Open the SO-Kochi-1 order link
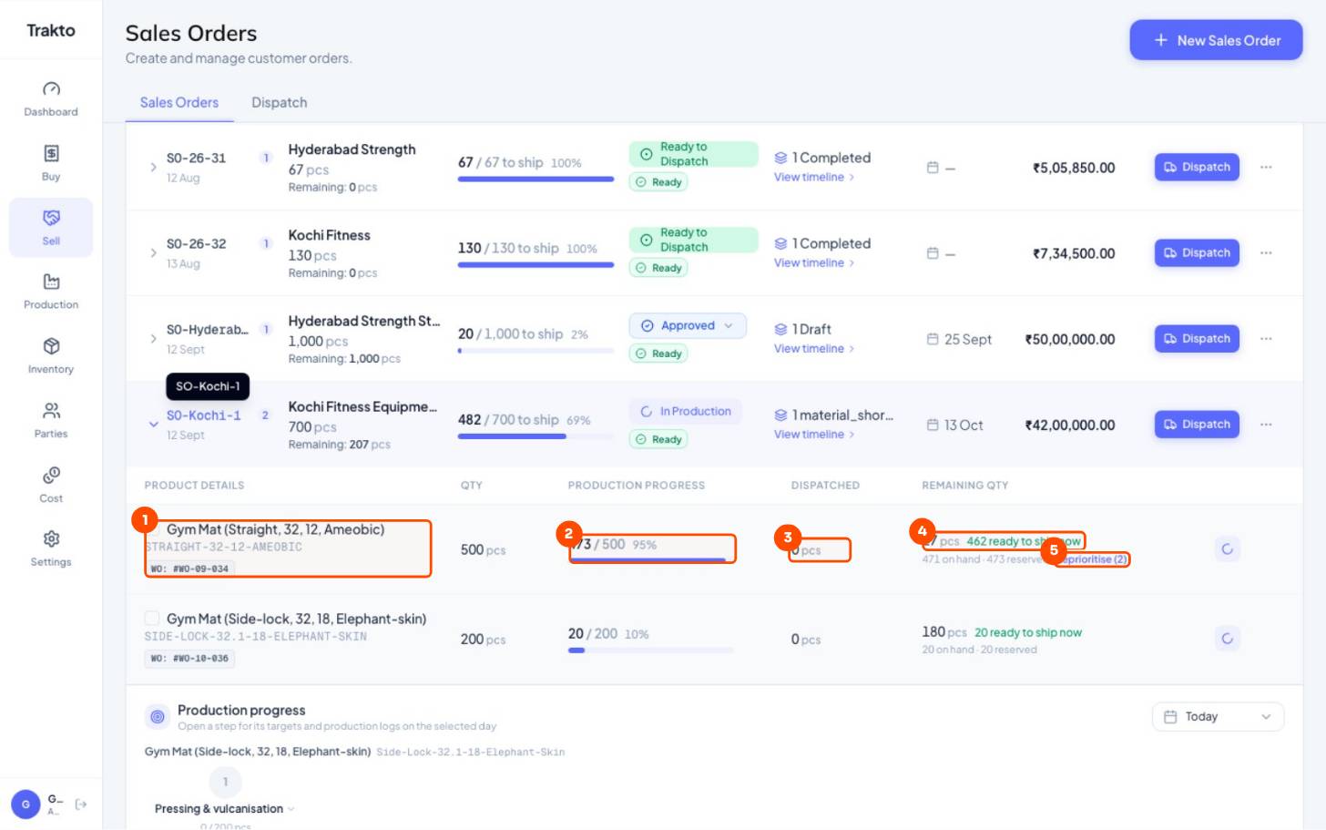The width and height of the screenshot is (1326, 830). pyautogui.click(x=204, y=415)
